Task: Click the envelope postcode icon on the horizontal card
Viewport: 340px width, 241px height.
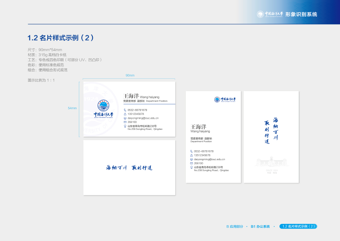Action: [x=125, y=122]
